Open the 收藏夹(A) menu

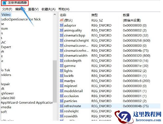(x=48, y=9)
